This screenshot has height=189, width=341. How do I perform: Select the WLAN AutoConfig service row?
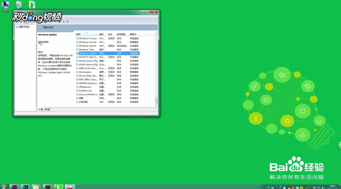tap(108, 64)
